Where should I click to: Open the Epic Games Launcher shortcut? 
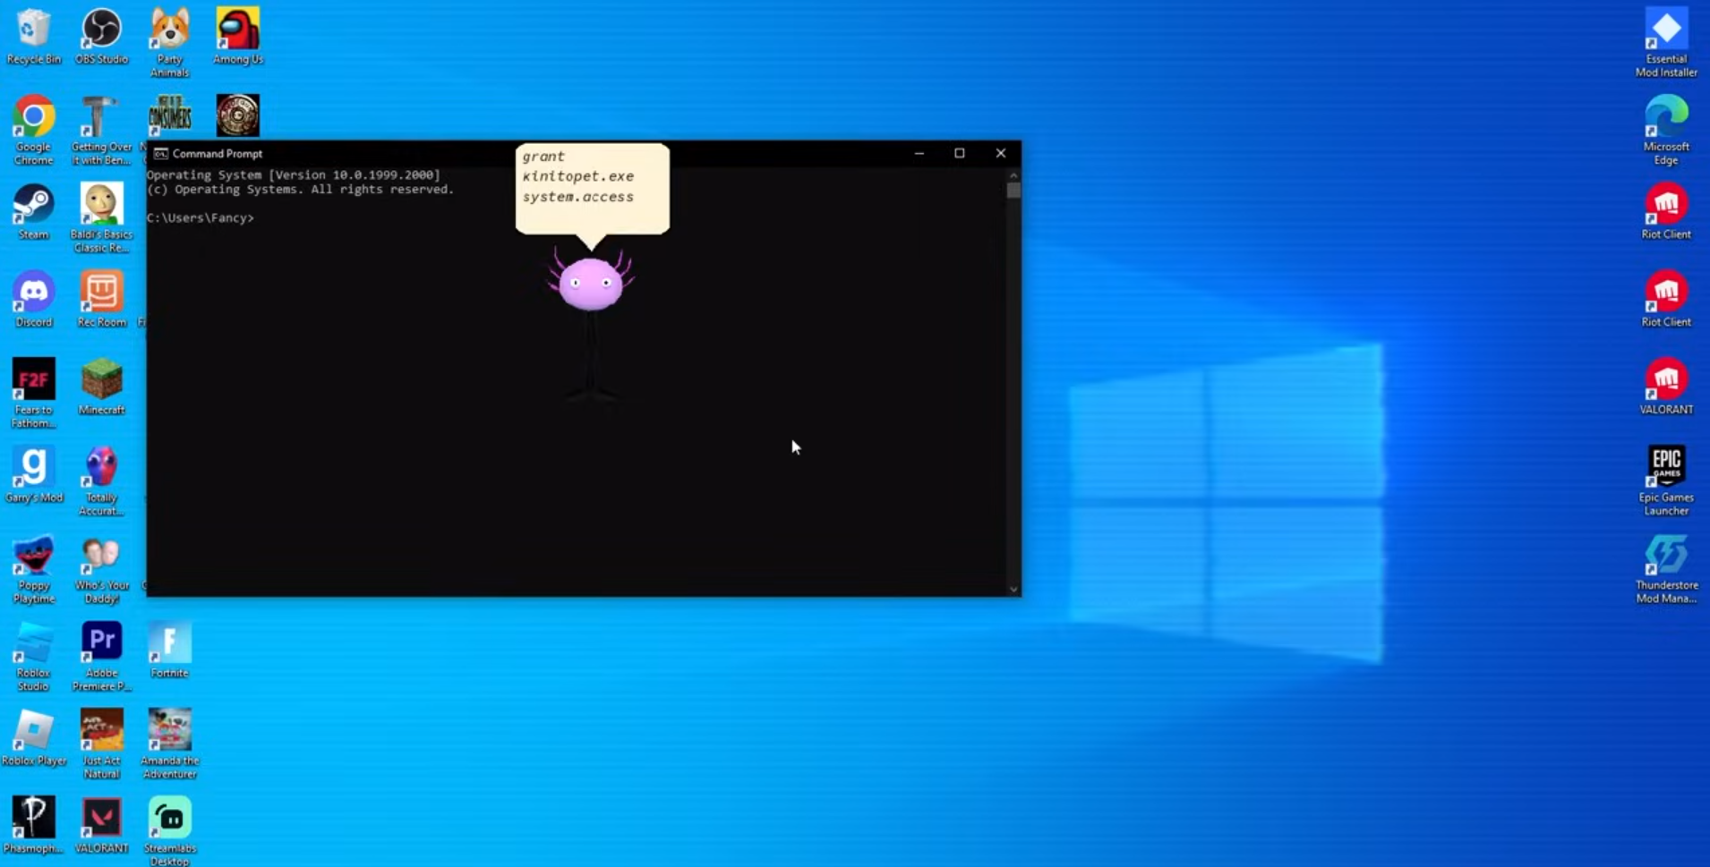[1666, 480]
